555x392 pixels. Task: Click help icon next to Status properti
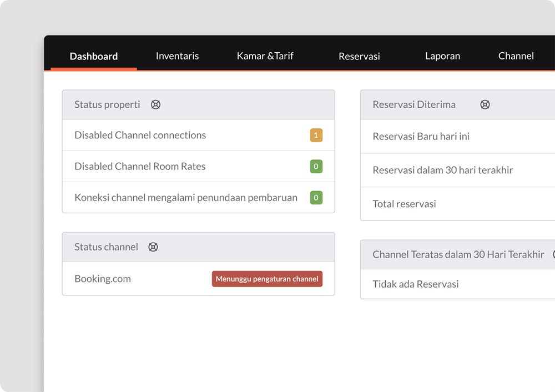click(155, 104)
